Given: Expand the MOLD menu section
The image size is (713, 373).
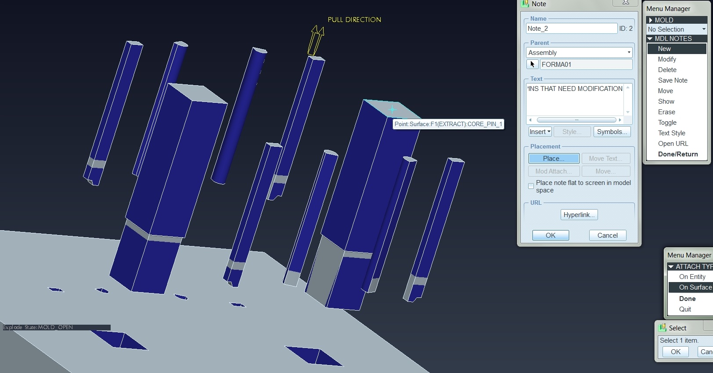Looking at the screenshot, I should pyautogui.click(x=651, y=20).
